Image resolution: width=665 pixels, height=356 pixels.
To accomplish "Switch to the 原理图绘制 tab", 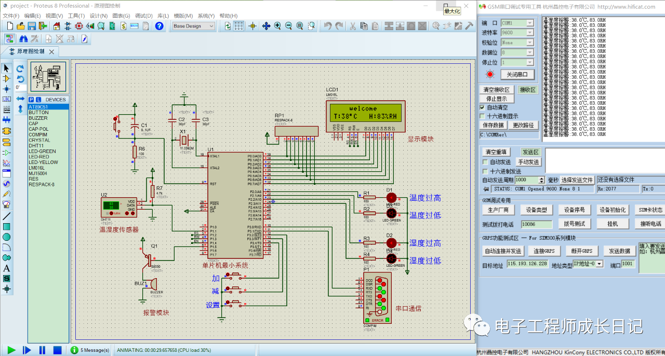I will (31, 51).
